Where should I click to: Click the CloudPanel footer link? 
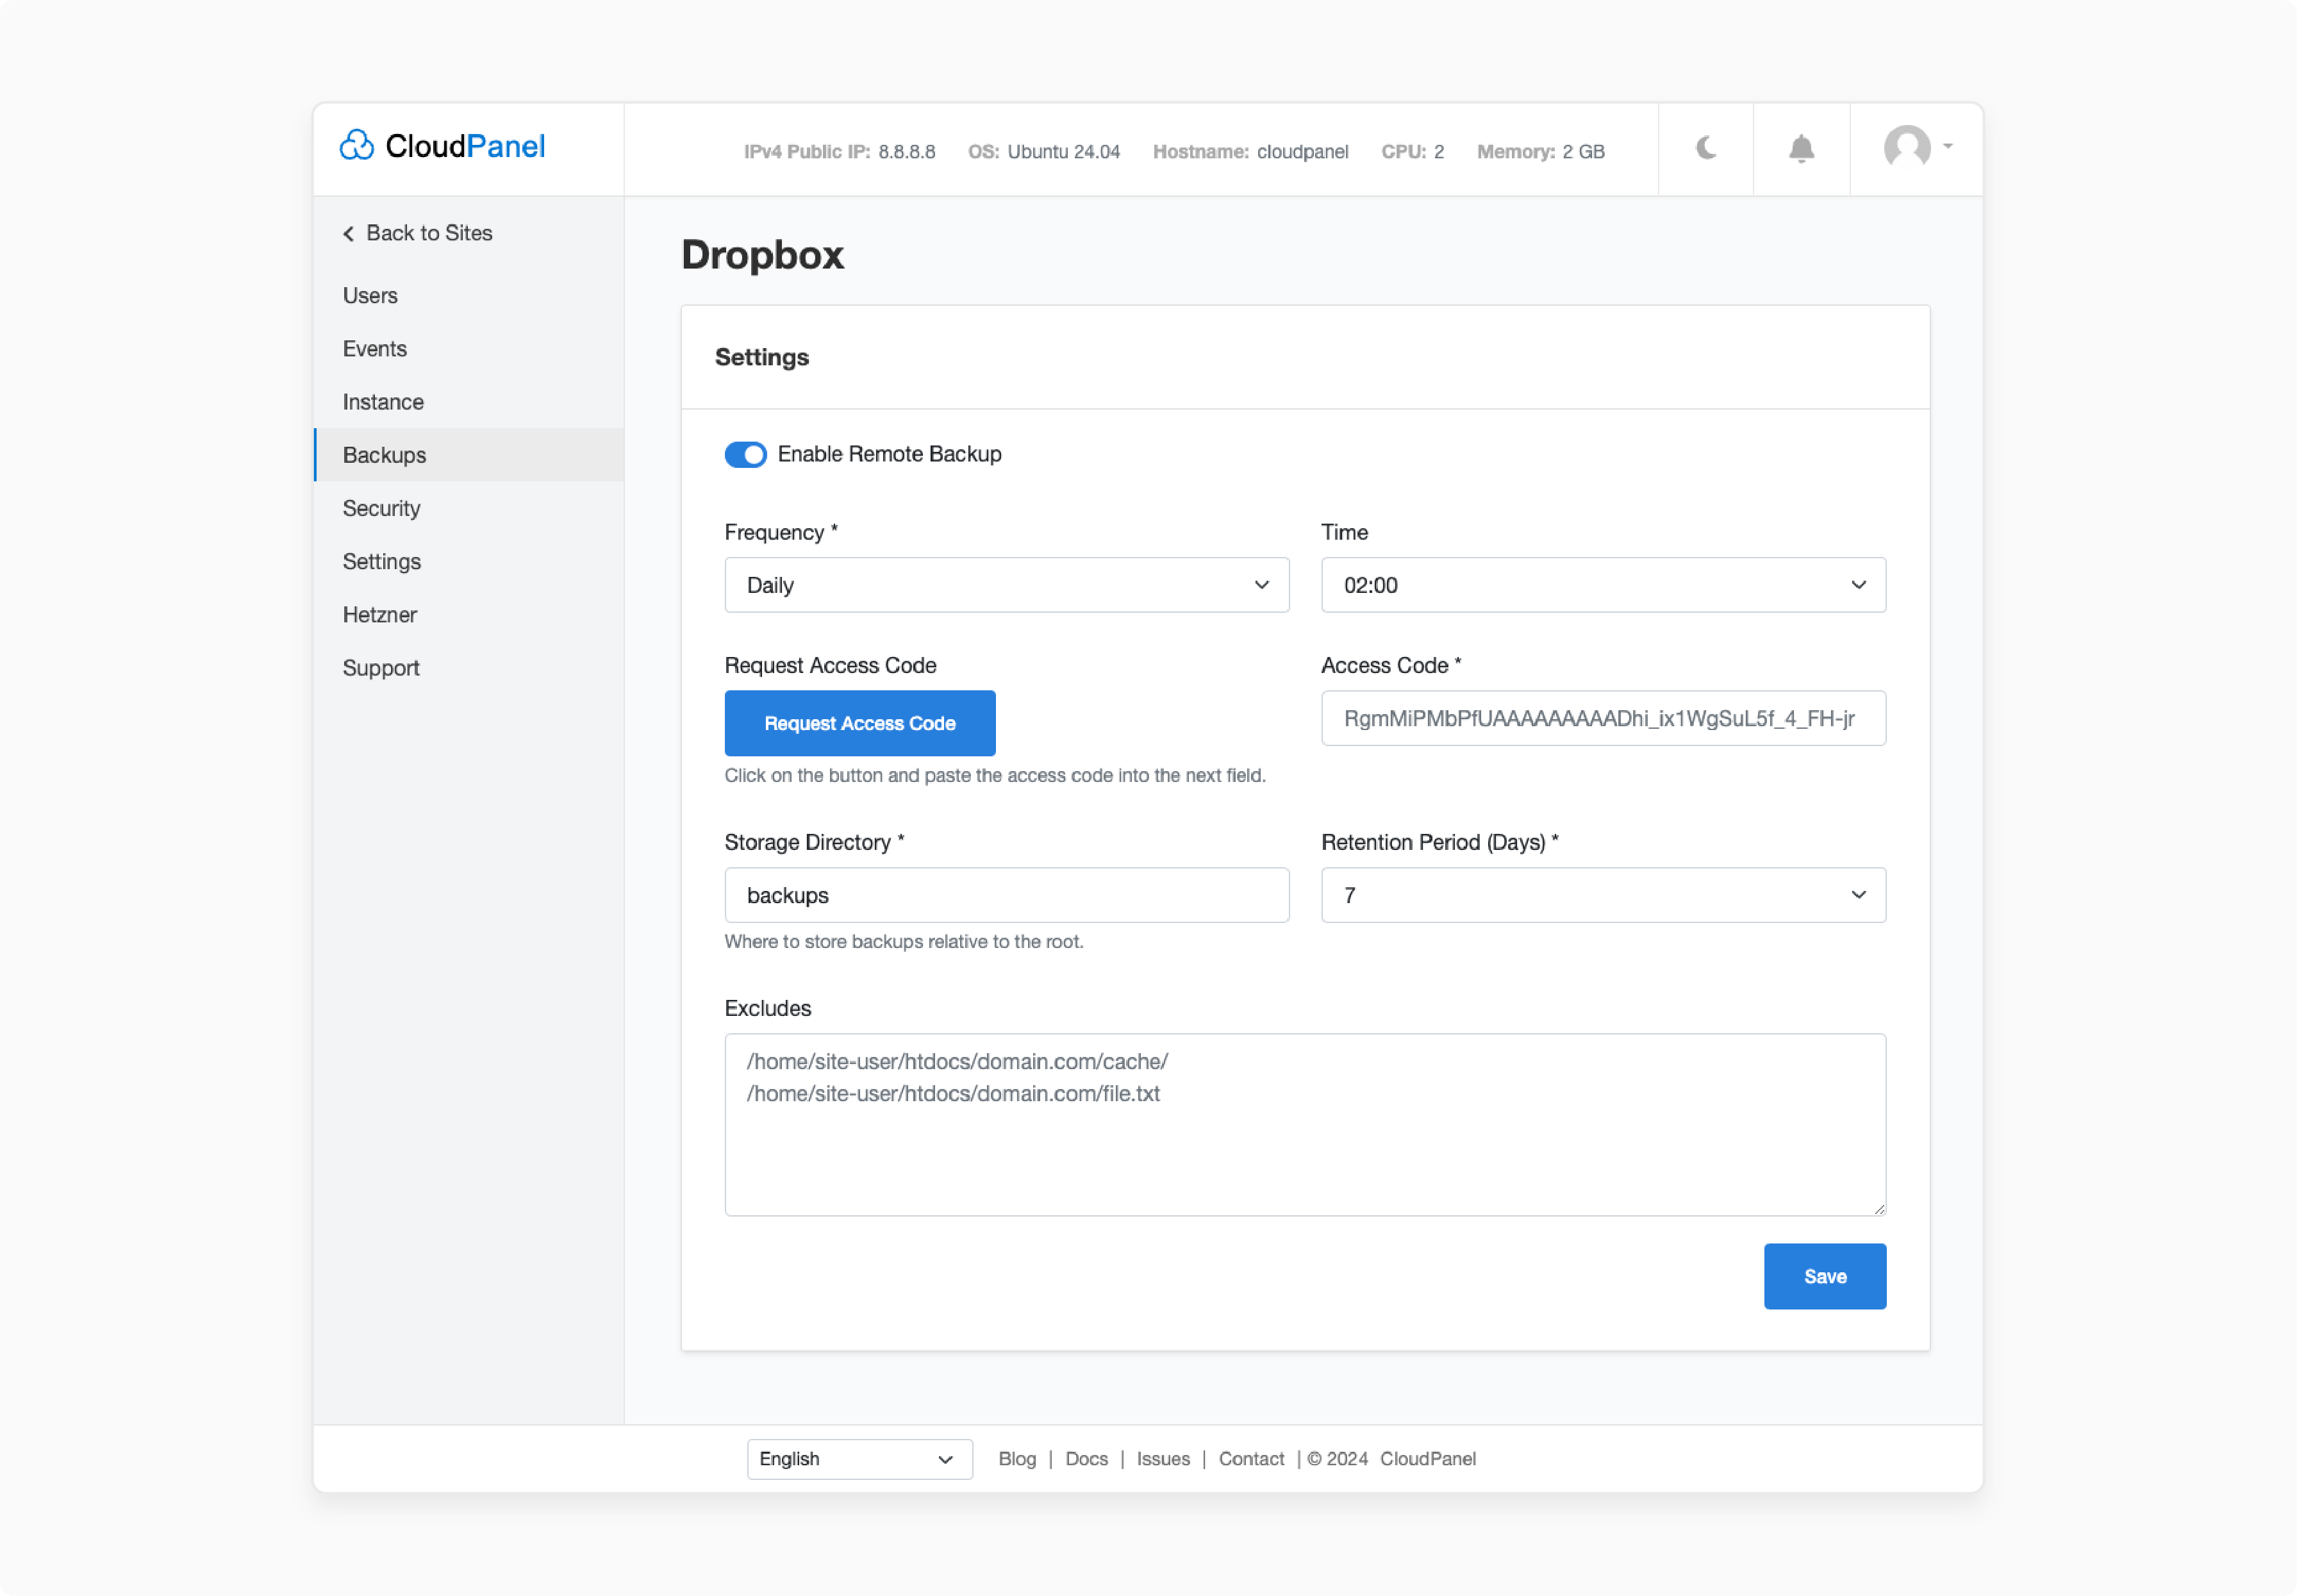click(x=1427, y=1459)
